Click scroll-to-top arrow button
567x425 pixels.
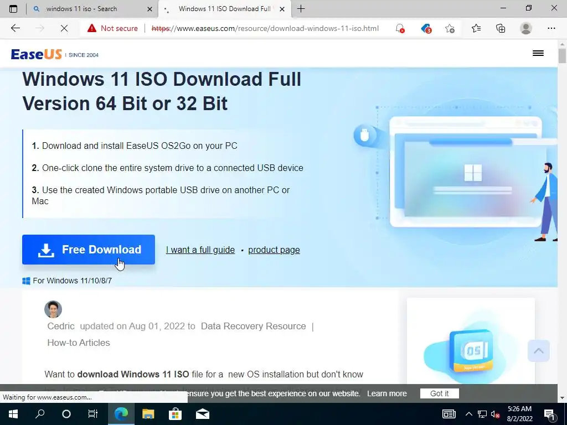538,350
